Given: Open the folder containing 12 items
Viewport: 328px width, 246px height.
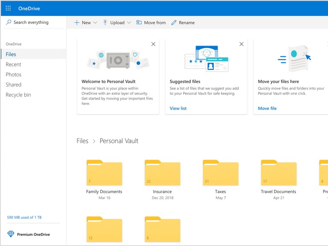Looking at the screenshot, I should [x=104, y=229].
